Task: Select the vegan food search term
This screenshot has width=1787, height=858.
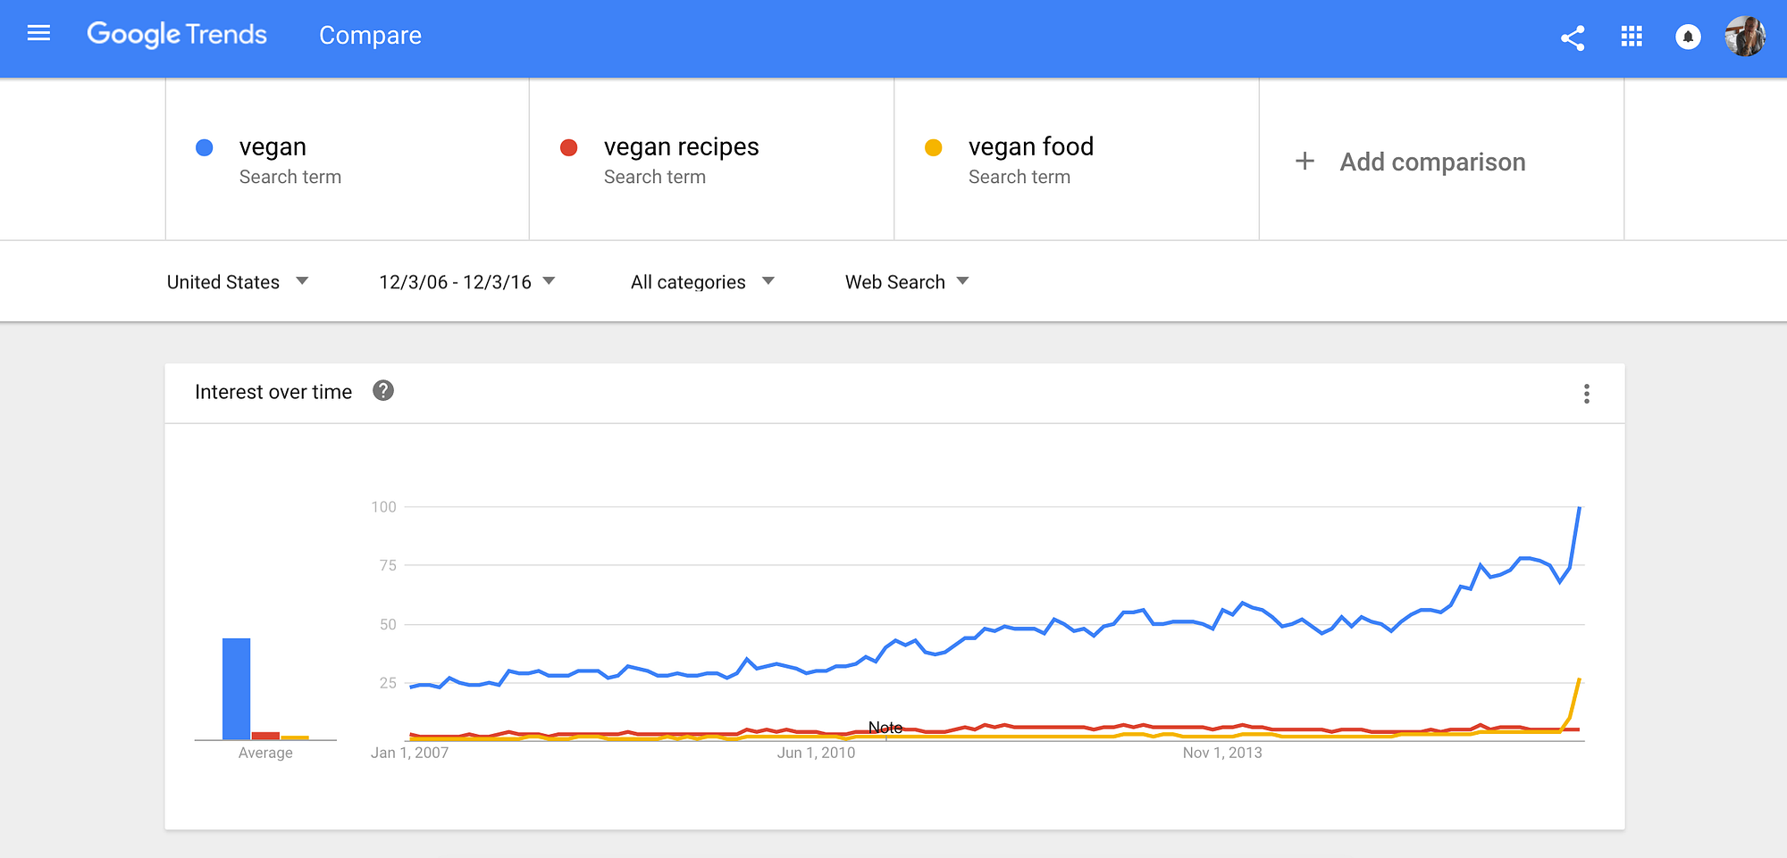Action: 1030,147
